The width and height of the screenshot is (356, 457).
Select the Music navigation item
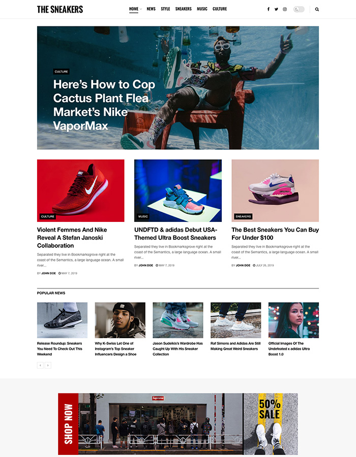click(x=202, y=9)
